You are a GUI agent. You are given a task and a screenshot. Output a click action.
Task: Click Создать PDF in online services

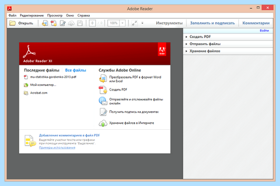(x=118, y=90)
